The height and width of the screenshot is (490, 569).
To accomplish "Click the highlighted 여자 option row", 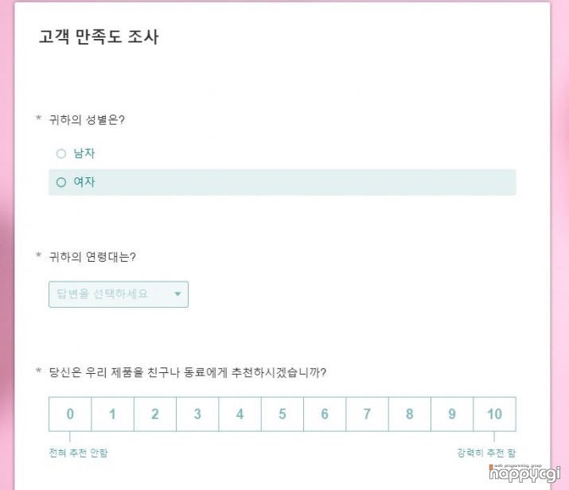I will point(283,182).
